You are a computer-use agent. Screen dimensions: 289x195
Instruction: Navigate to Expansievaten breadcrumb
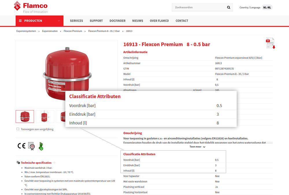50,31
